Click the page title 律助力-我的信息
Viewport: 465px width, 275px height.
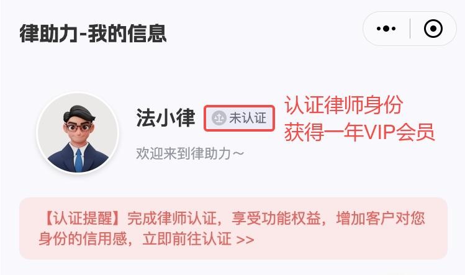(x=93, y=34)
